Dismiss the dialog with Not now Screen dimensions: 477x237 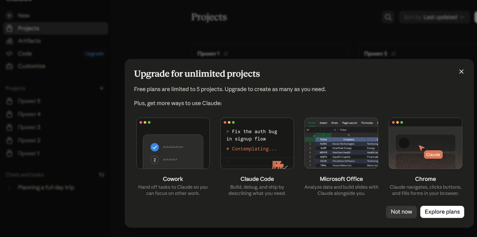(401, 212)
